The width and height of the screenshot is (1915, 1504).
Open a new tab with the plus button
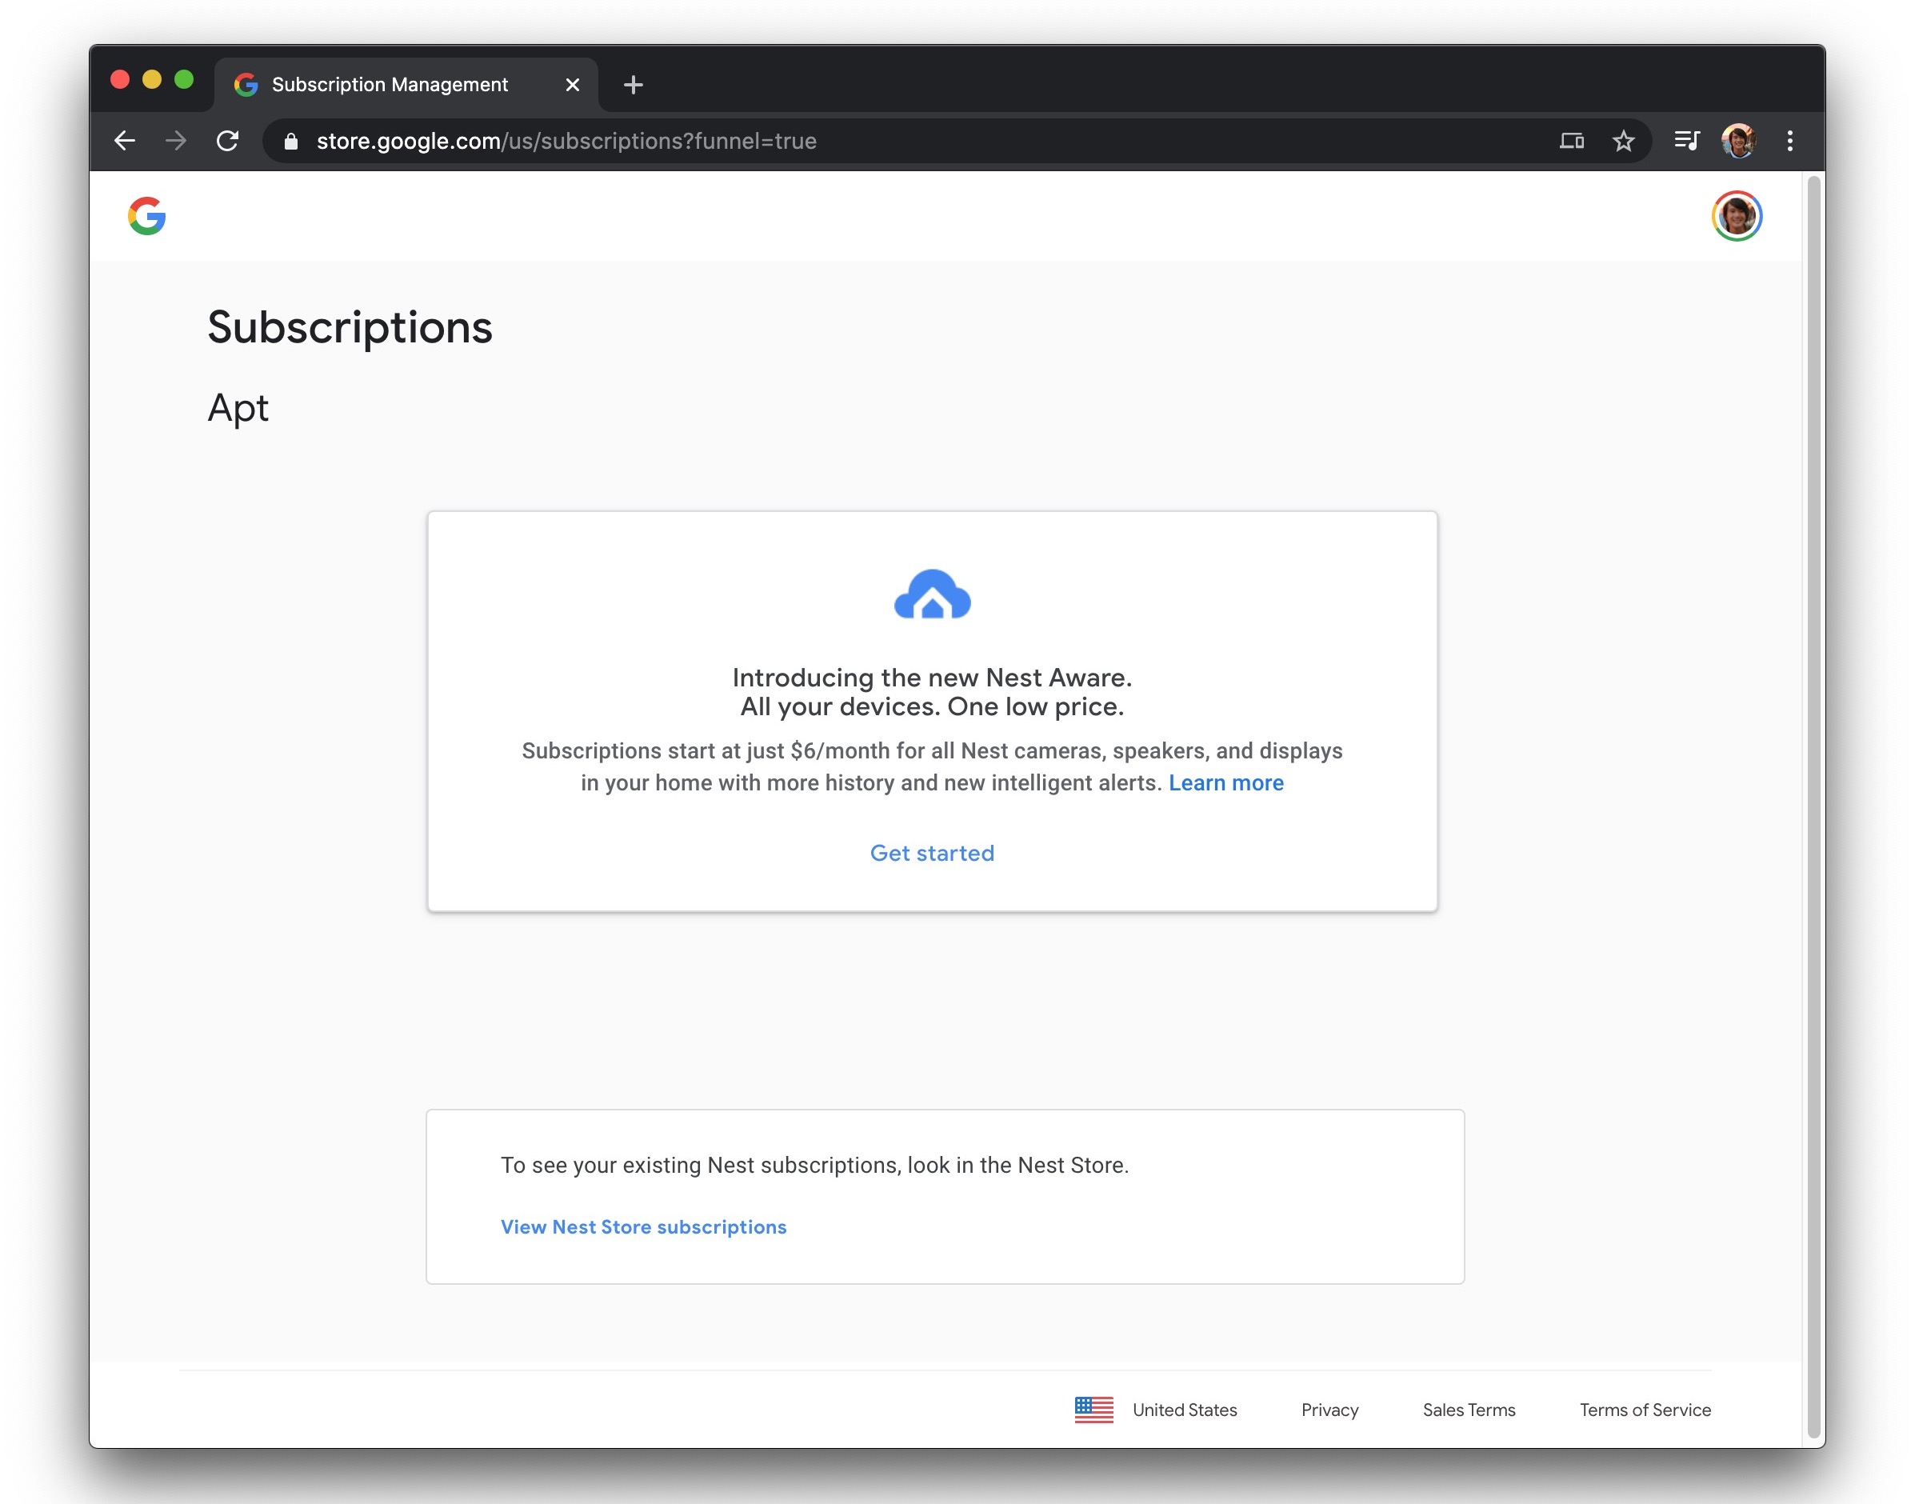tap(634, 85)
